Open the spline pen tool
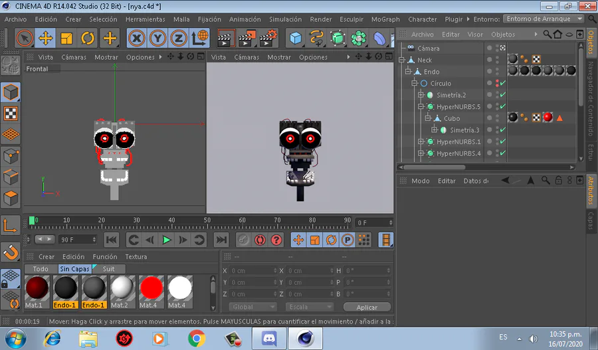Viewport: 598px width, 350px height. (316, 38)
